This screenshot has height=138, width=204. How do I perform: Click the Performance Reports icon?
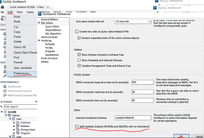5,91
